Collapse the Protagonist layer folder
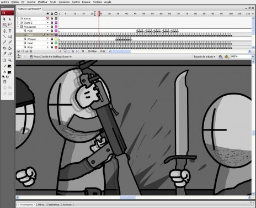 tap(18, 27)
